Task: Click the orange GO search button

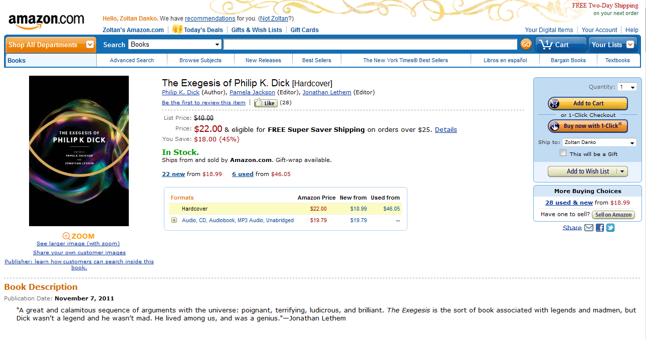Action: click(526, 45)
